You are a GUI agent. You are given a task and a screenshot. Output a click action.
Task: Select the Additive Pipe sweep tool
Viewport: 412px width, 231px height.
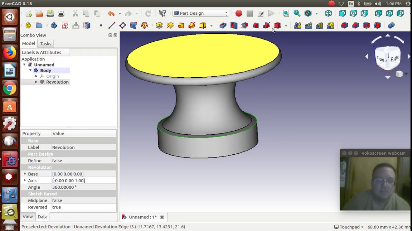(192, 25)
